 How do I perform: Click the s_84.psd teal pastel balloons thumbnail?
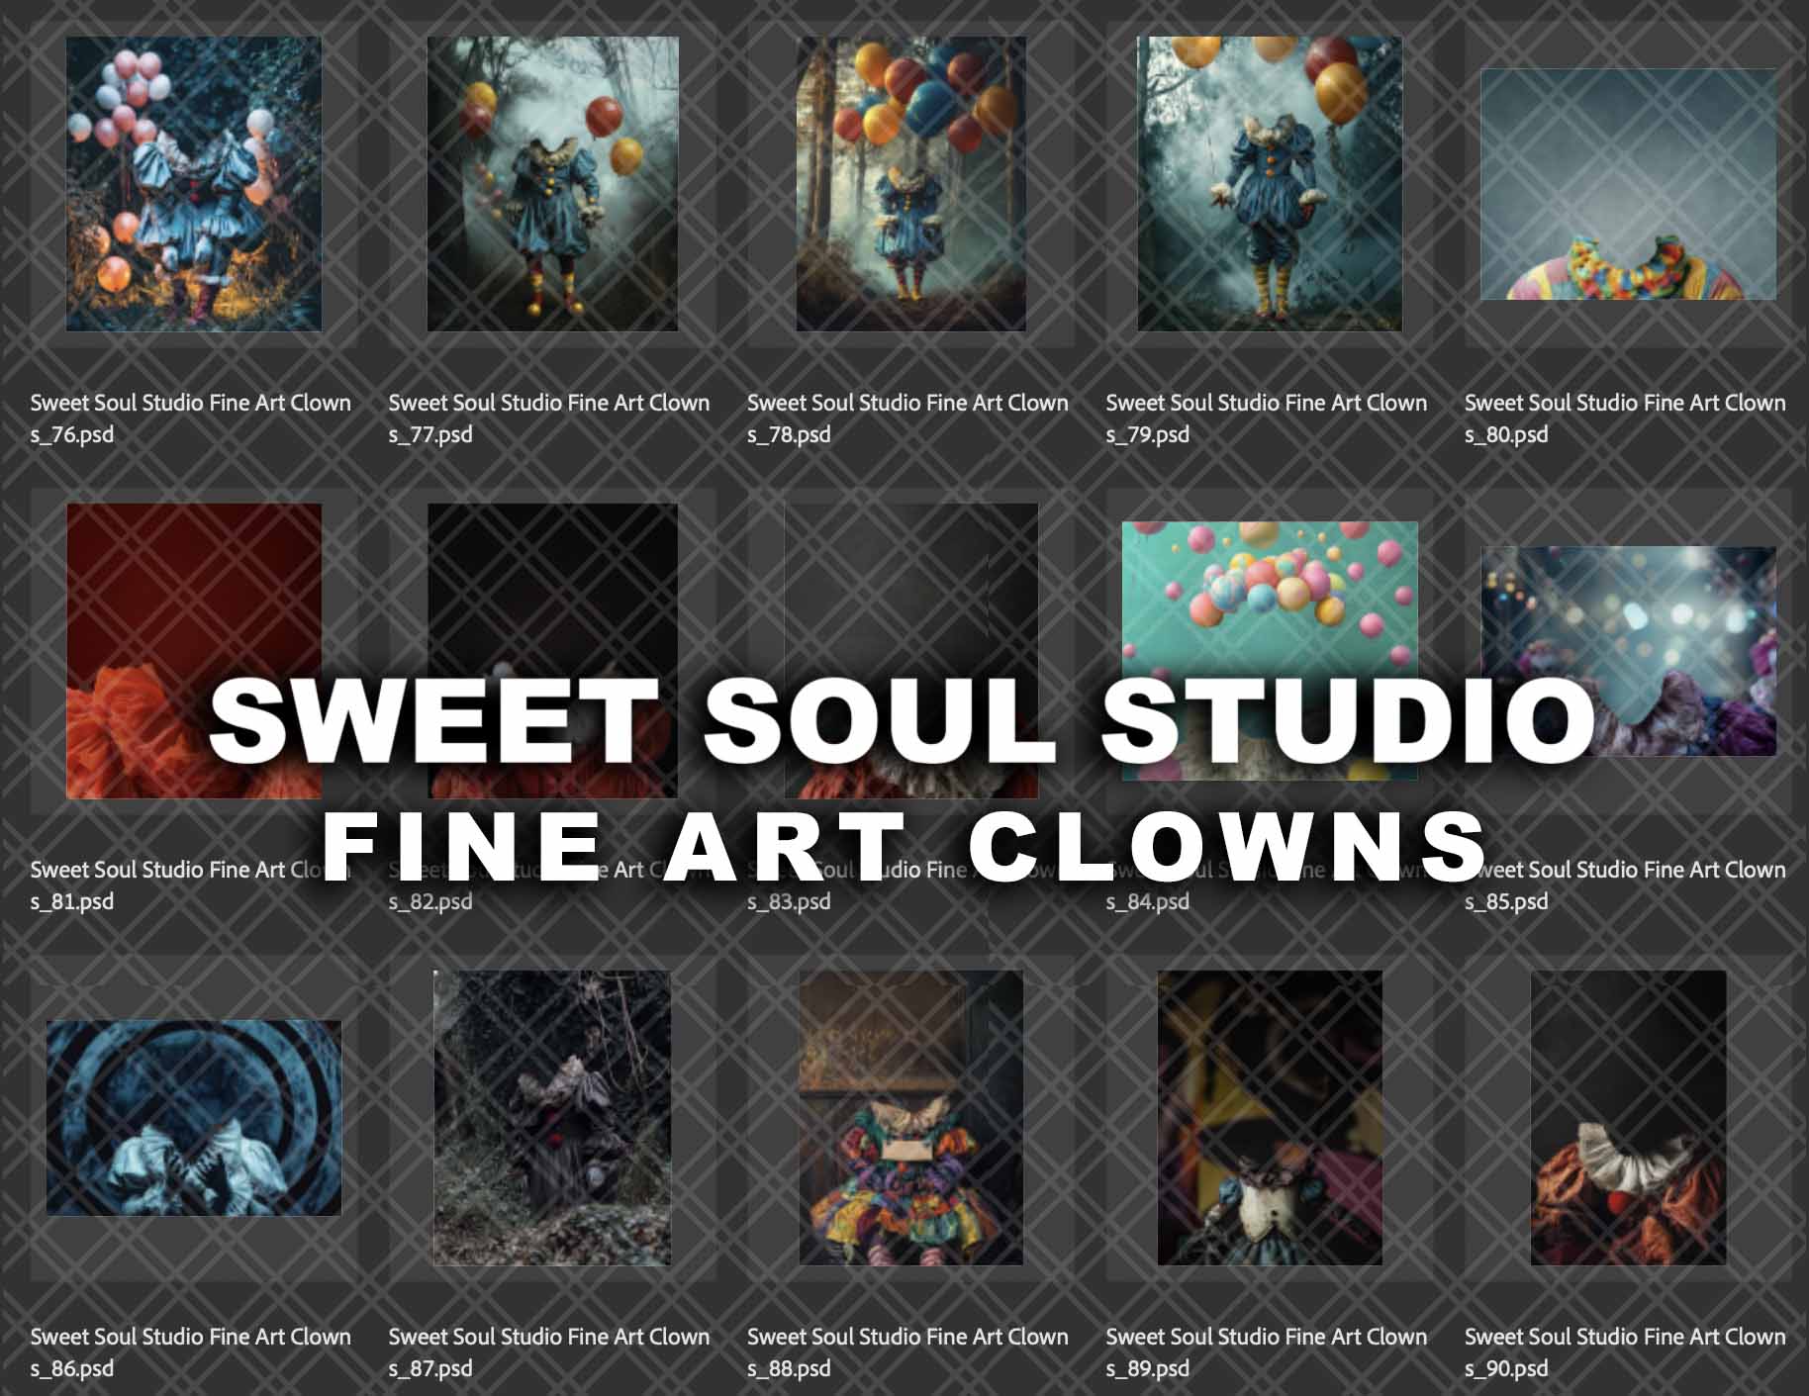point(1270,651)
